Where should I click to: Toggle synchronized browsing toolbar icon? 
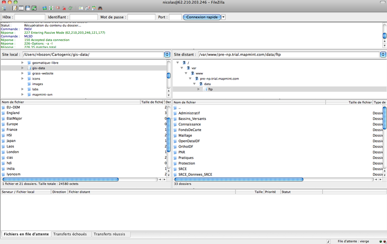pos(93,8)
